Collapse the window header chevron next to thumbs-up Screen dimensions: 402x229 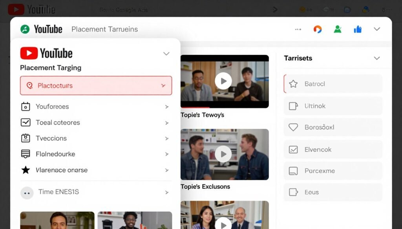point(377,29)
